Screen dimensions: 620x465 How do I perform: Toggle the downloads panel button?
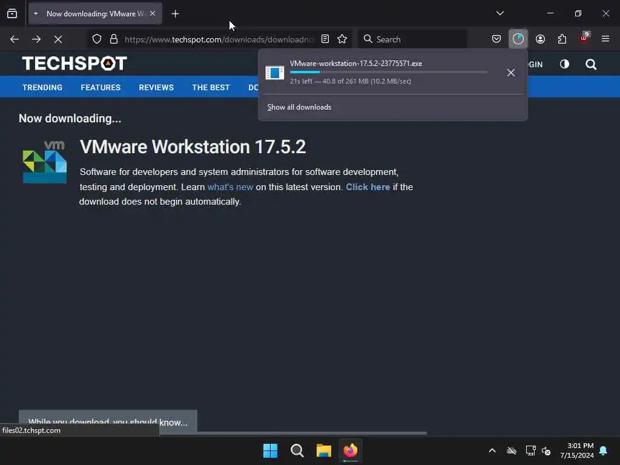click(518, 39)
